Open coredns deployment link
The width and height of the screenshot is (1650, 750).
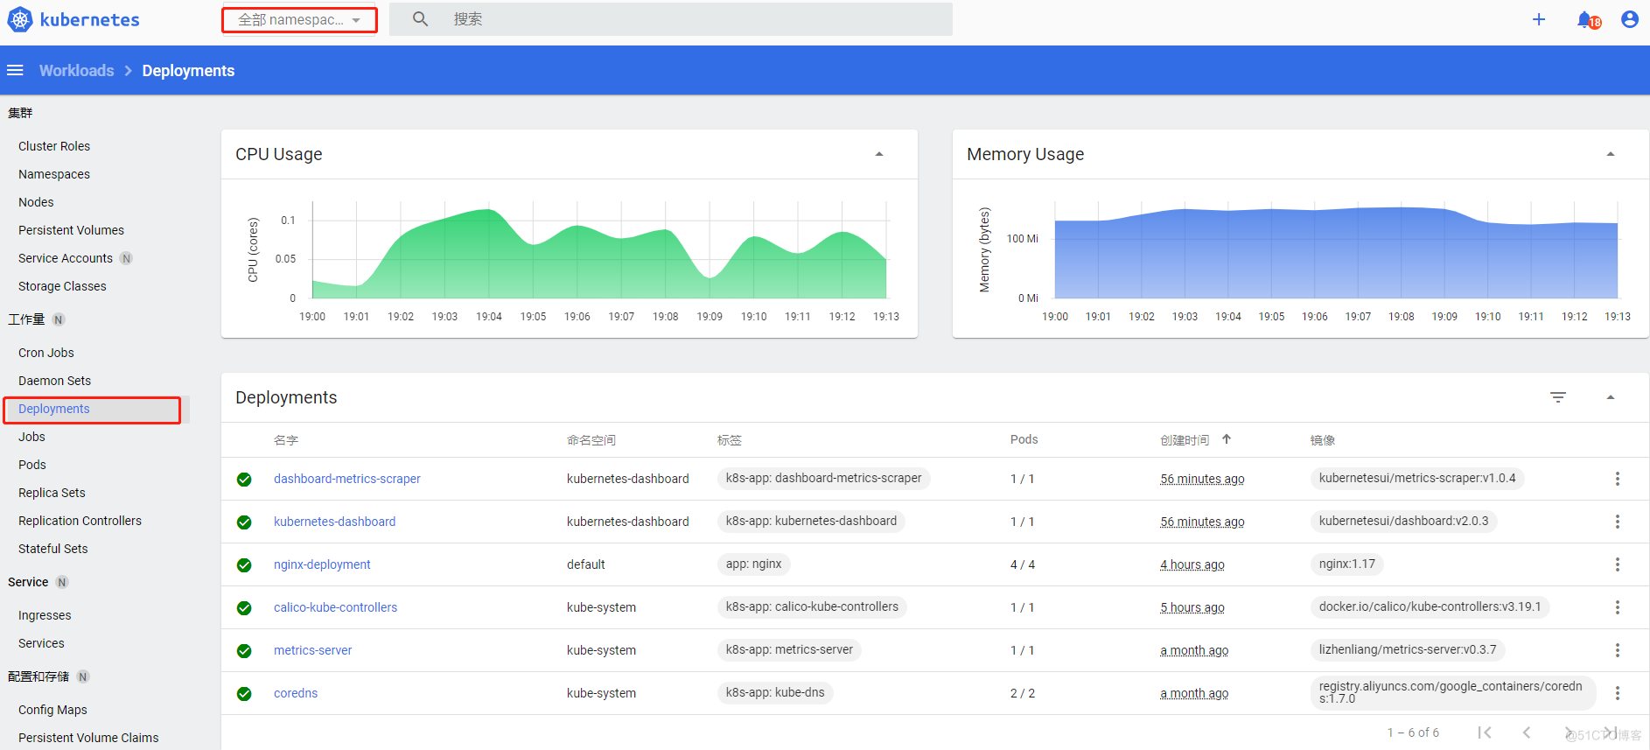coord(296,693)
